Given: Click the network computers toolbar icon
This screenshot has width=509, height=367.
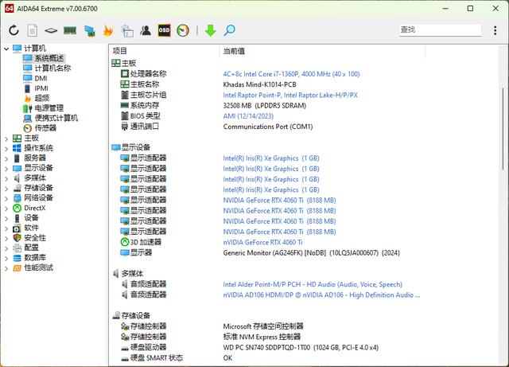Looking at the screenshot, I should (x=89, y=30).
